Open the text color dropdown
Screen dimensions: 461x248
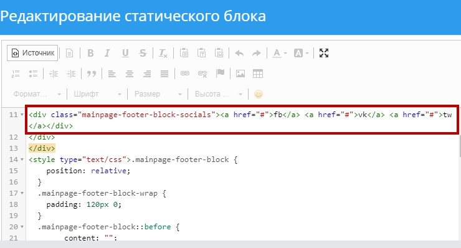279,53
